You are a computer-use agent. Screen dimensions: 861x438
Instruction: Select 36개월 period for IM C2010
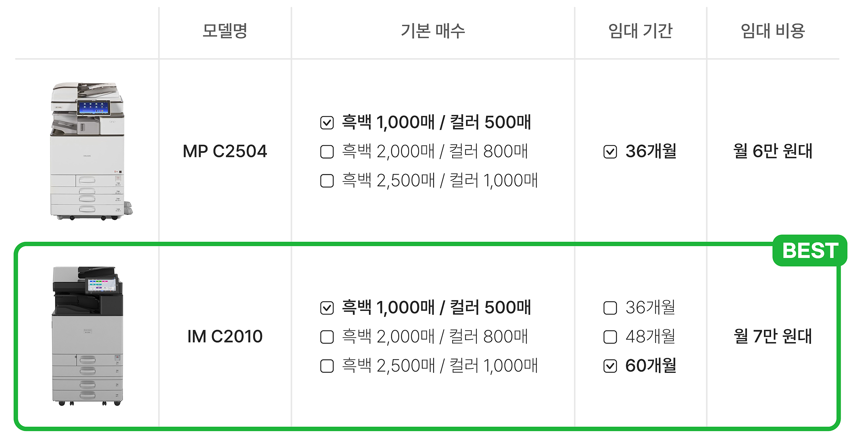(x=610, y=308)
